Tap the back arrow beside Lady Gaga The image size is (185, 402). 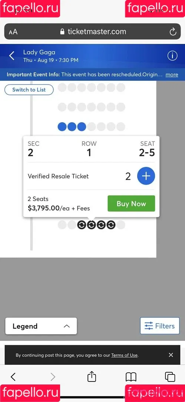click(12, 55)
